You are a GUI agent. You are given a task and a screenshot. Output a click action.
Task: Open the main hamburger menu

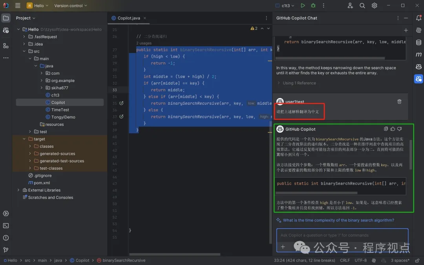[18, 5]
